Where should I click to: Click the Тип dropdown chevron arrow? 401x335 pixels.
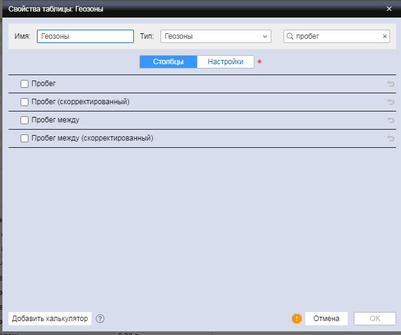[265, 36]
